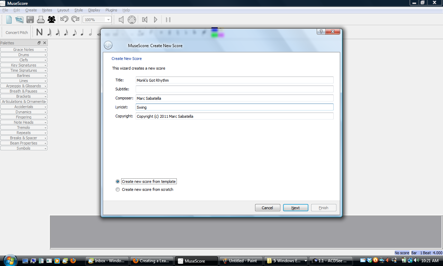Select the 16th note duration

[66, 33]
